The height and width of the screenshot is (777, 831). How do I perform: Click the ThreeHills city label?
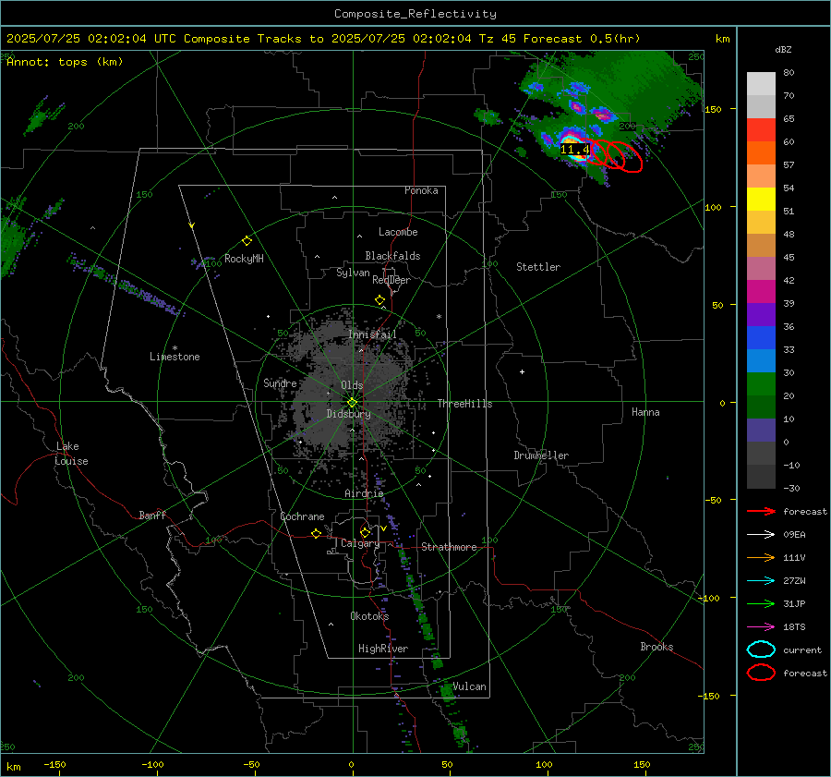pyautogui.click(x=464, y=404)
